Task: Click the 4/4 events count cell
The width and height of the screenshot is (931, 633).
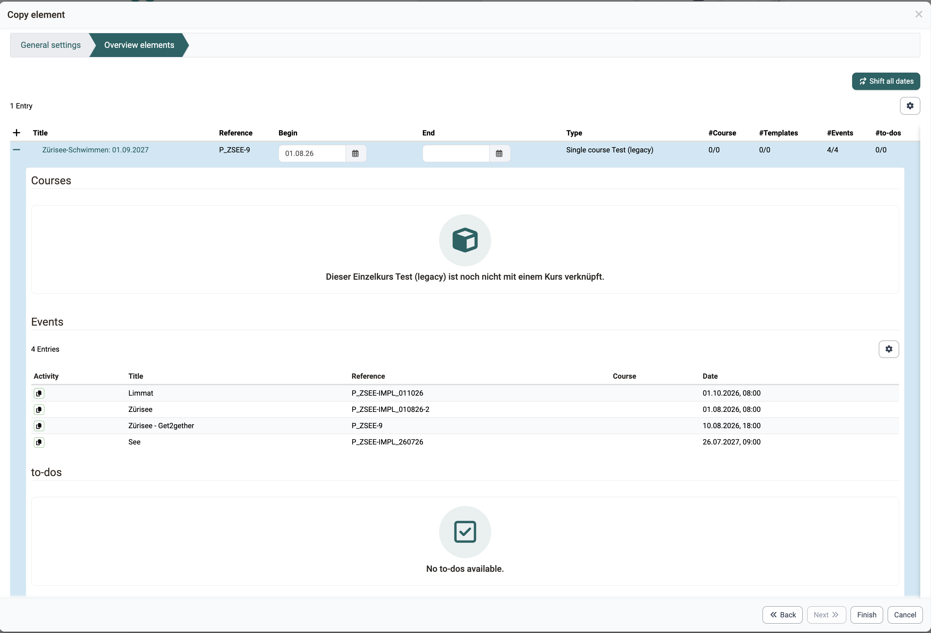Action: (832, 150)
